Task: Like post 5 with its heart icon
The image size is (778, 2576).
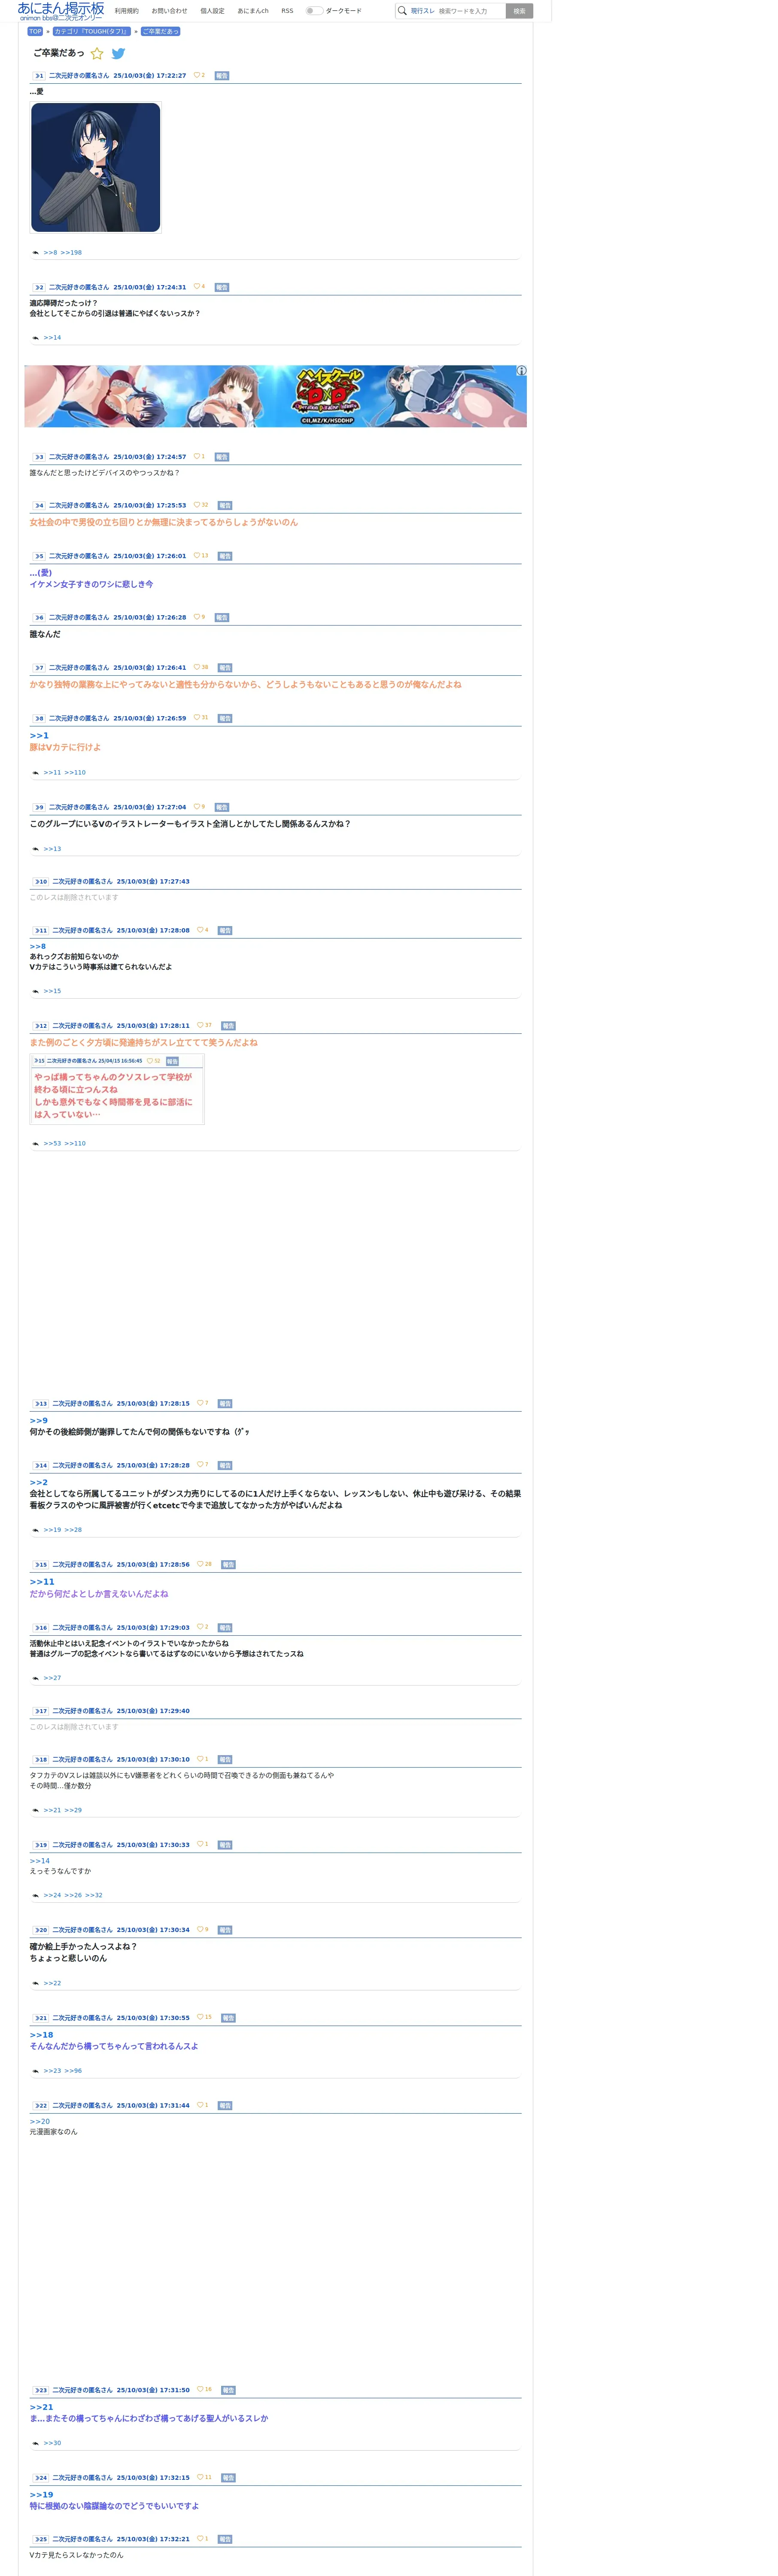Action: click(197, 555)
